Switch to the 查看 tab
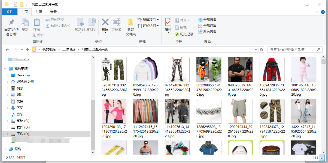The height and width of the screenshot is (163, 328). [x=53, y=12]
